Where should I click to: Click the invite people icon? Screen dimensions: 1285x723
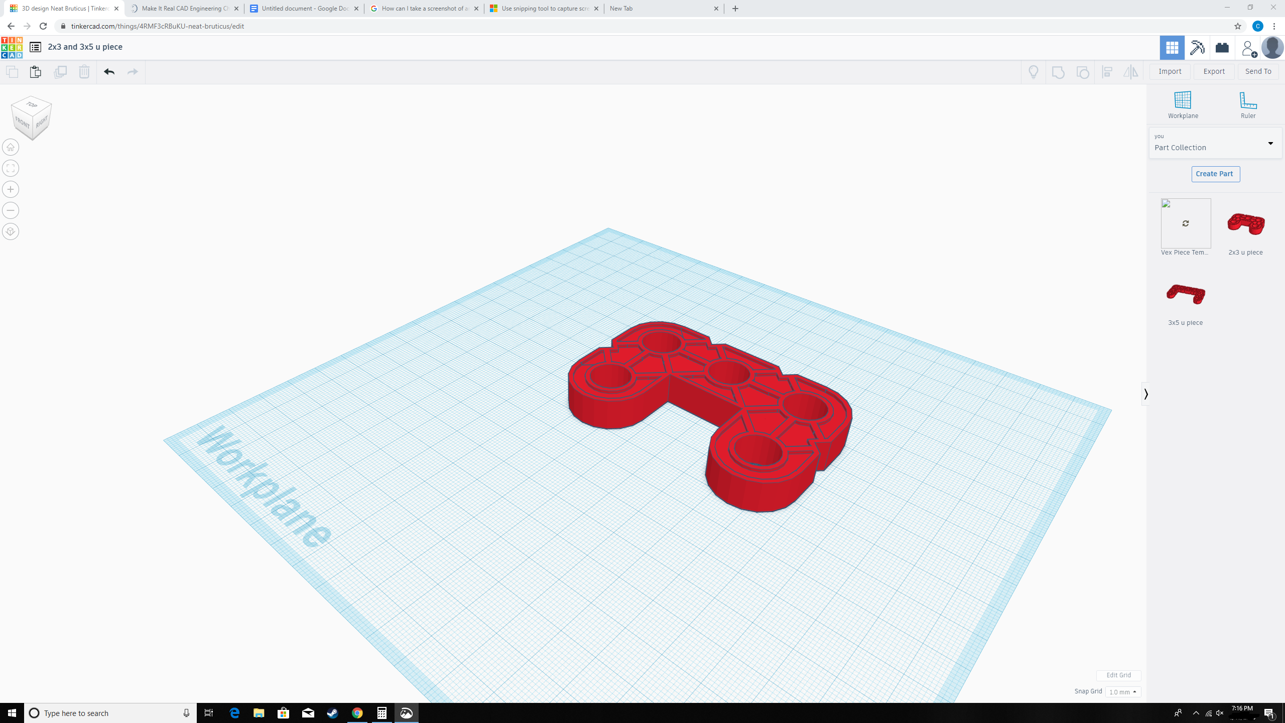tap(1248, 48)
